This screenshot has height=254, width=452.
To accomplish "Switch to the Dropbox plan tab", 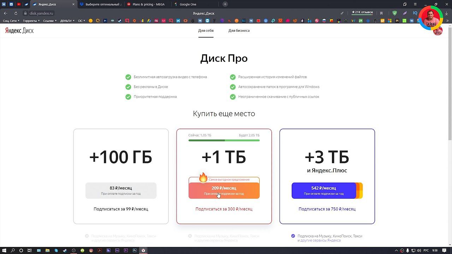I will point(100,4).
